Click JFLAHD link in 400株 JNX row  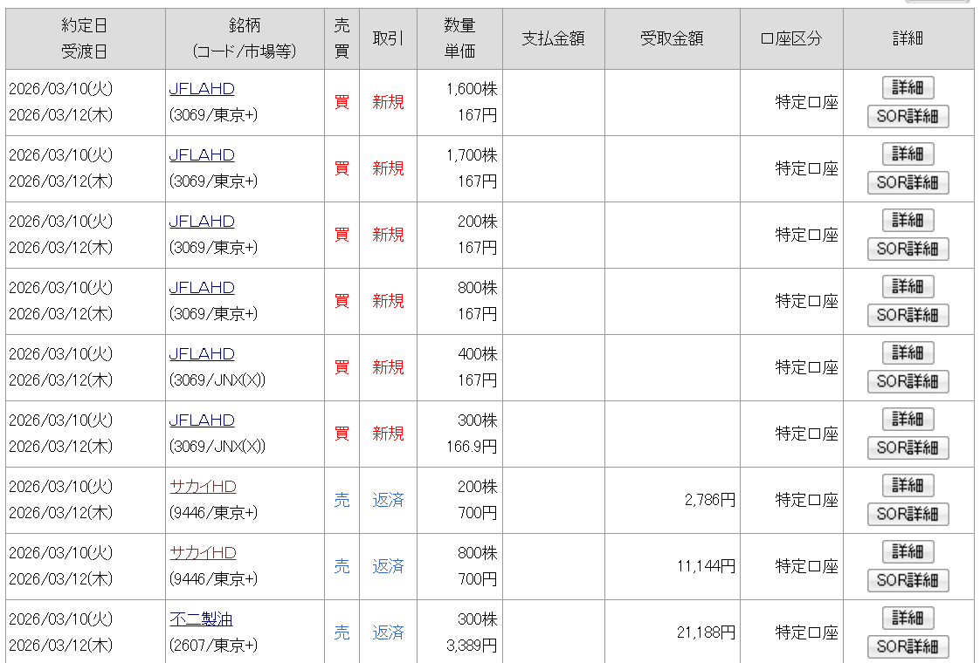(202, 354)
